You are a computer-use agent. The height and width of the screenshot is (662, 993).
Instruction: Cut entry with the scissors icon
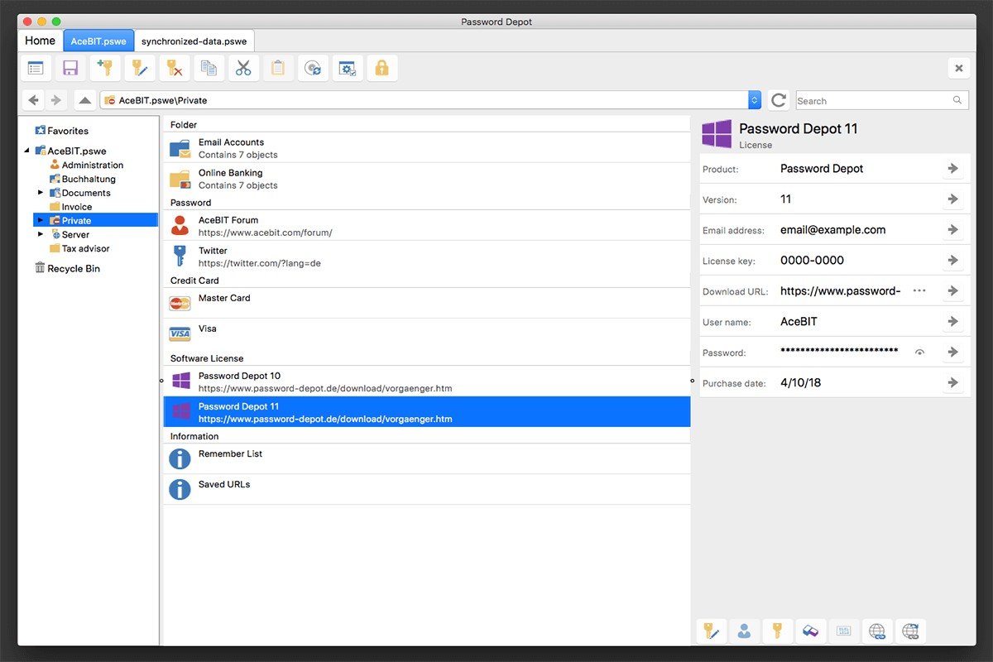(x=243, y=69)
